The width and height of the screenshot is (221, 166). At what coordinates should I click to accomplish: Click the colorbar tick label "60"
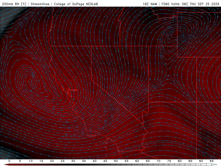[137, 161]
